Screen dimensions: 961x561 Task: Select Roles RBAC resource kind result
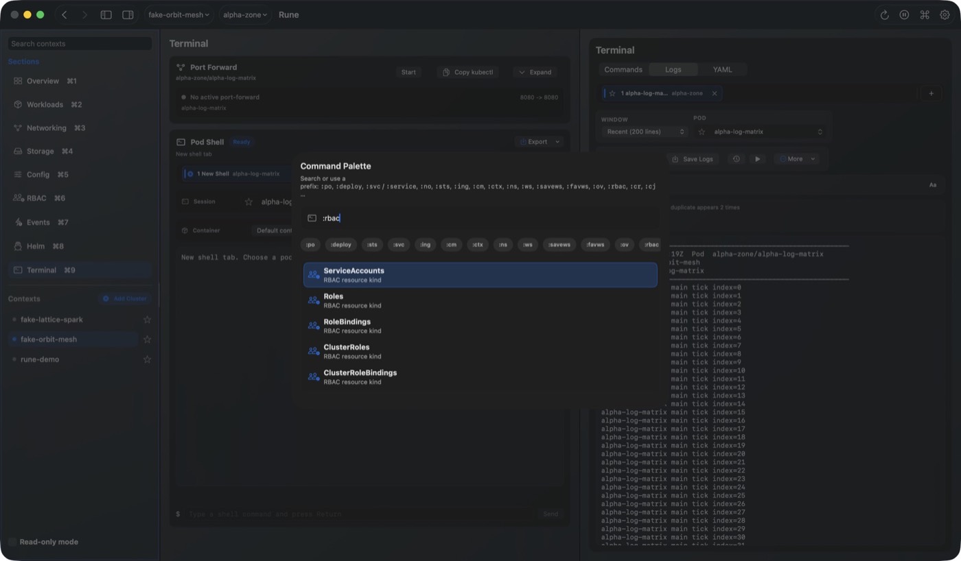click(x=480, y=300)
